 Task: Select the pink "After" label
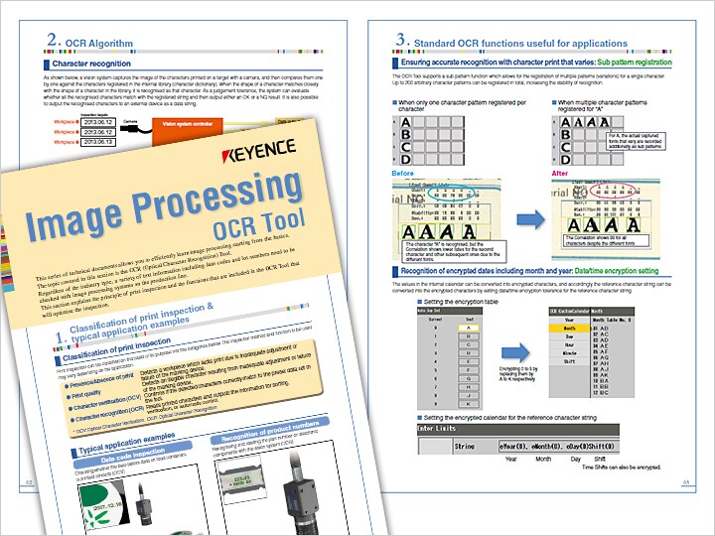tap(559, 173)
